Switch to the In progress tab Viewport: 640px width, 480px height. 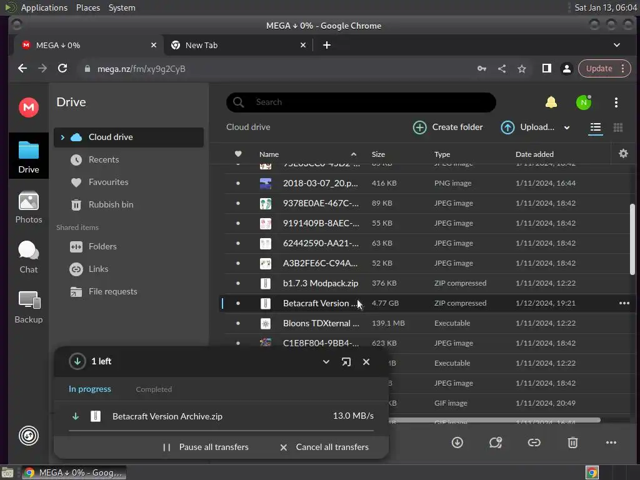(90, 389)
